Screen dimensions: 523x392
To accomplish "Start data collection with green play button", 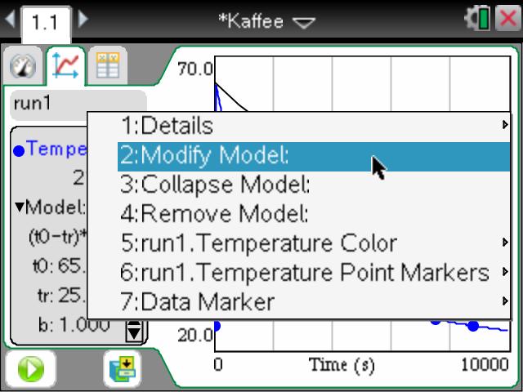I will point(29,369).
